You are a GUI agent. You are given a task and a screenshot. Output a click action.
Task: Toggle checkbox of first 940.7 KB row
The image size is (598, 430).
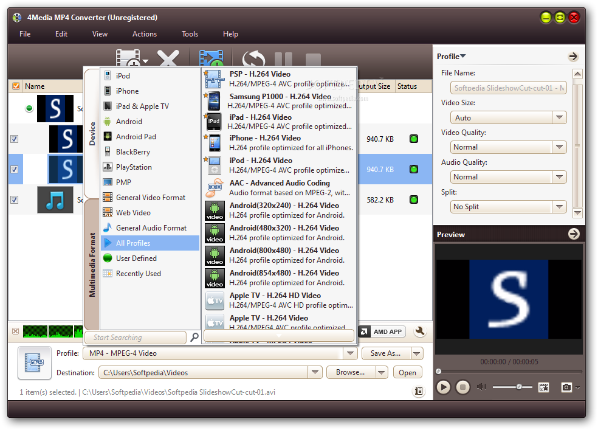(x=14, y=139)
